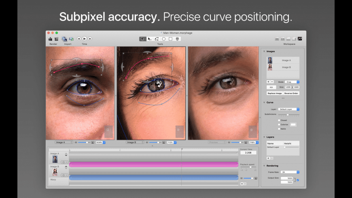The height and width of the screenshot is (198, 352).
Task: Click the timeline zoom-out icon
Action: point(242,178)
